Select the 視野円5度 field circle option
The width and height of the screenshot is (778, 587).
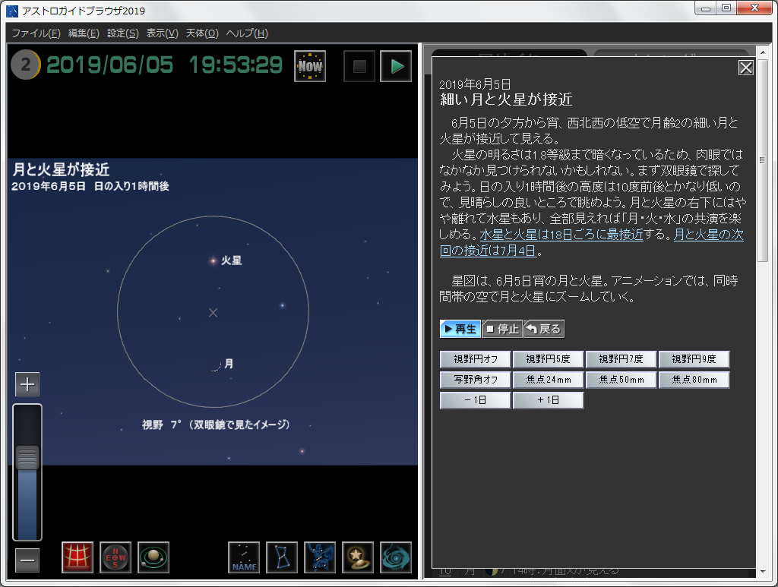click(x=549, y=359)
